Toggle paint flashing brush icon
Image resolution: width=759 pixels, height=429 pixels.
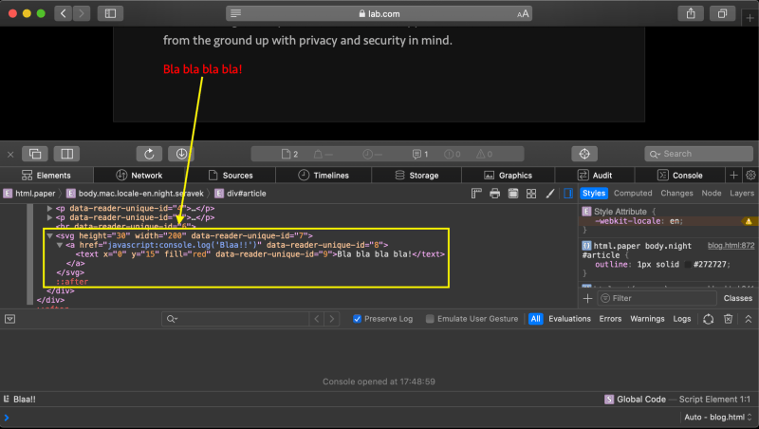point(550,194)
